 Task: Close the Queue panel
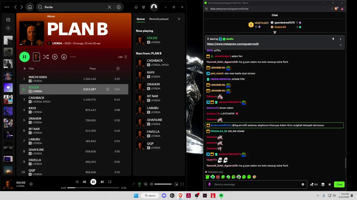pyautogui.click(x=179, y=19)
